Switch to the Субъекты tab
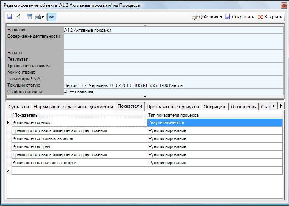 pos(19,107)
